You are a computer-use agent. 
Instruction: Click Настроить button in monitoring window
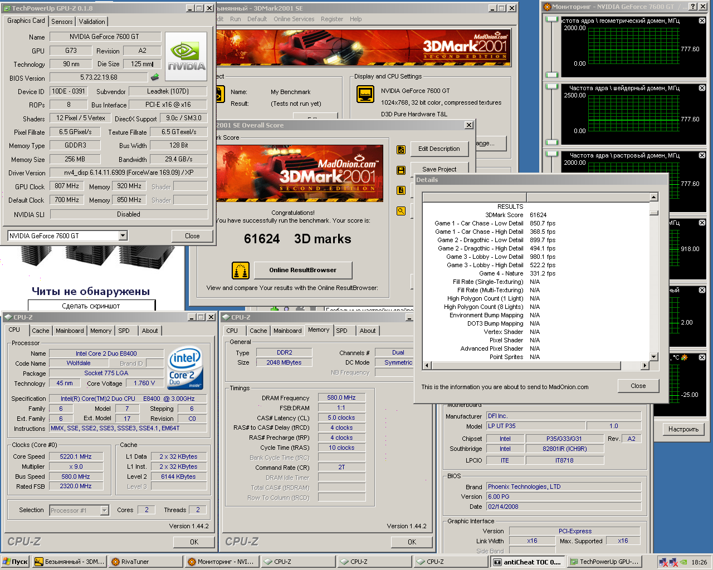683,429
